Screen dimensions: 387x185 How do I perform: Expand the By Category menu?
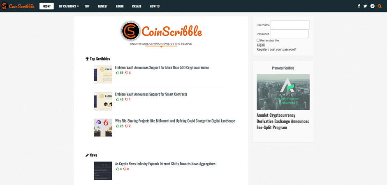pos(69,6)
